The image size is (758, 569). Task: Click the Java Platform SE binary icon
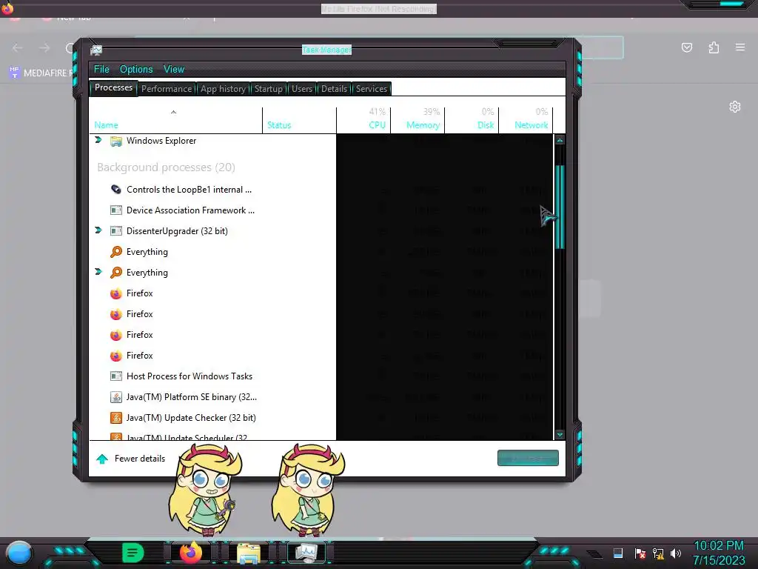pyautogui.click(x=116, y=397)
